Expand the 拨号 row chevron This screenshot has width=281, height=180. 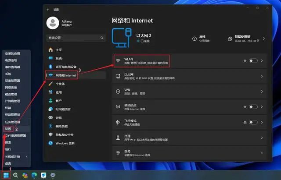point(262,153)
